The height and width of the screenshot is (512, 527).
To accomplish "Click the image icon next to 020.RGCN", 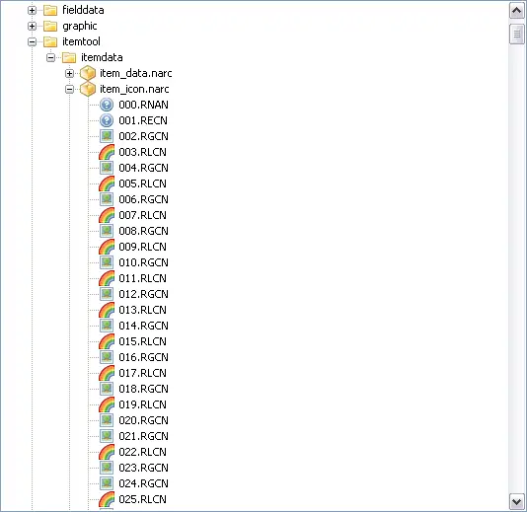I will click(x=107, y=420).
